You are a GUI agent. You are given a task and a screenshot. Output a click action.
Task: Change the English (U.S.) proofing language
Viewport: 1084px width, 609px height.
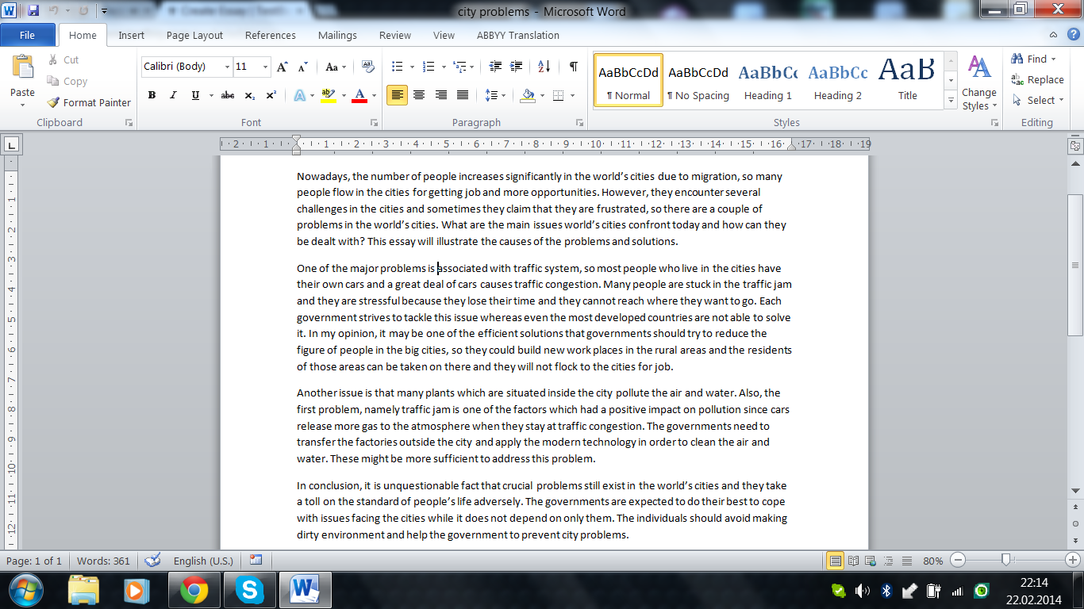click(203, 561)
